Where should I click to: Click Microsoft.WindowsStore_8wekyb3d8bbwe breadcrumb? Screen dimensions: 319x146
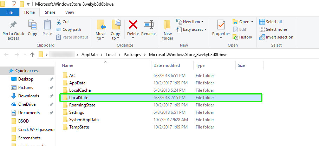tap(188, 55)
